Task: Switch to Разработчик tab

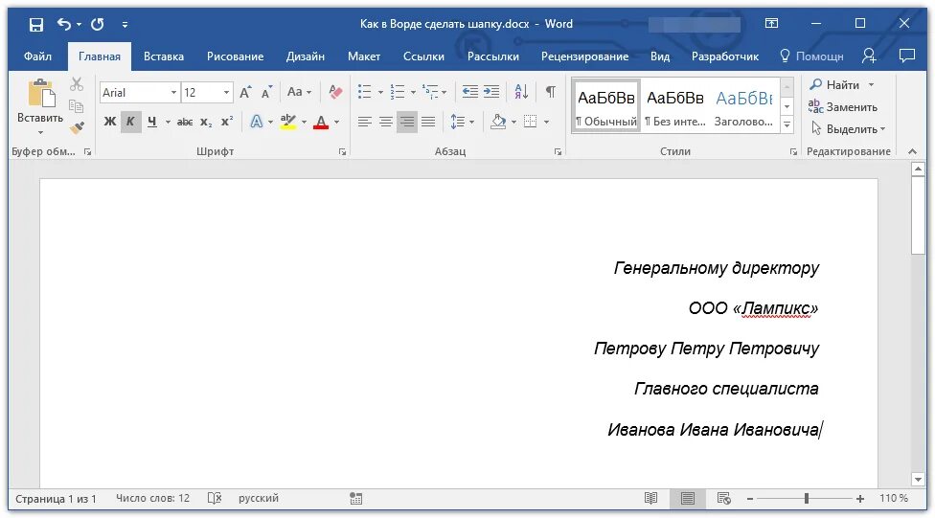Action: point(724,56)
